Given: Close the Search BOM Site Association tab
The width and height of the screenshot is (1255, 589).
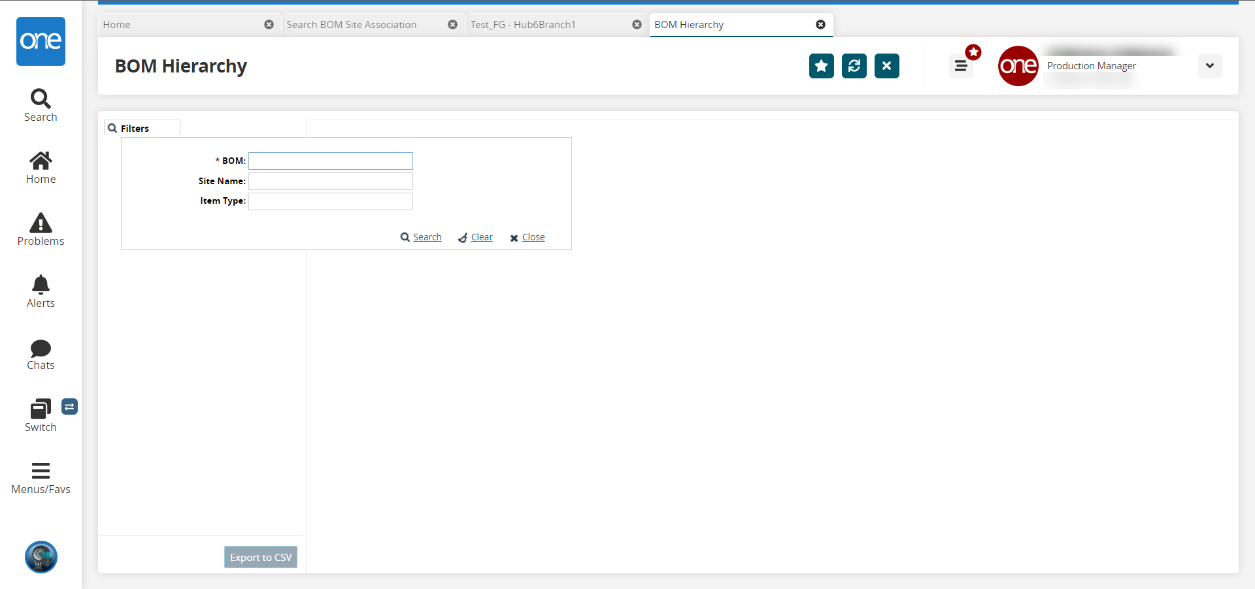Looking at the screenshot, I should pos(452,25).
